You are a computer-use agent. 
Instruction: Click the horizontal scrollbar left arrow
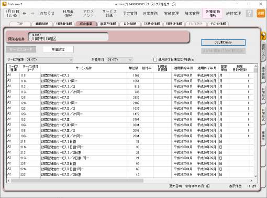(8, 180)
